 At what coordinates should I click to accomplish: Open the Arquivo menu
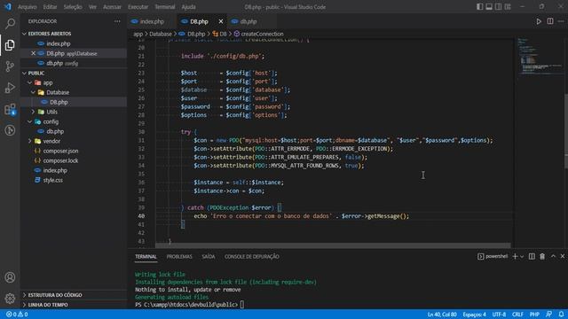tap(28, 7)
